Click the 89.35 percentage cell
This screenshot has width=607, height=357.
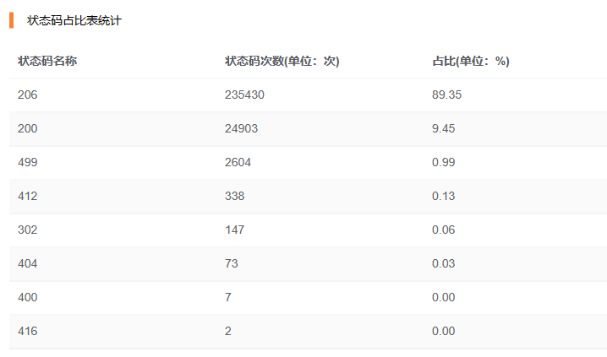(446, 95)
